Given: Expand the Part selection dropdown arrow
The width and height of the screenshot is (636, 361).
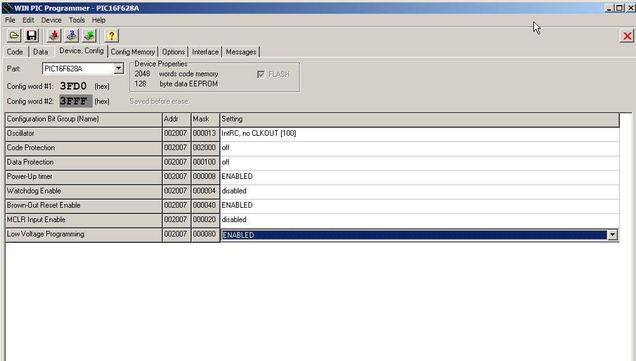Looking at the screenshot, I should coord(118,69).
